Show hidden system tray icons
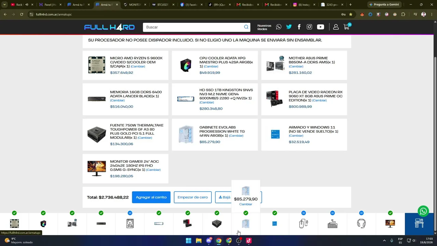This screenshot has height=246, width=437. tap(384, 241)
